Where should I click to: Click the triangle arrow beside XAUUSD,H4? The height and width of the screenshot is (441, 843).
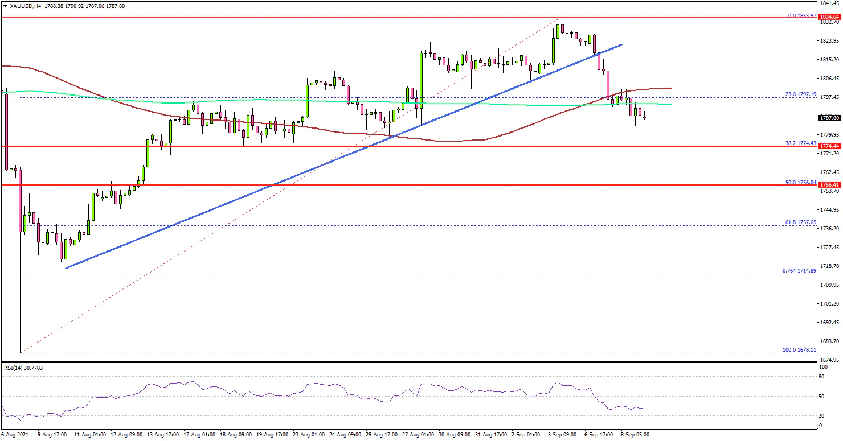(5, 6)
